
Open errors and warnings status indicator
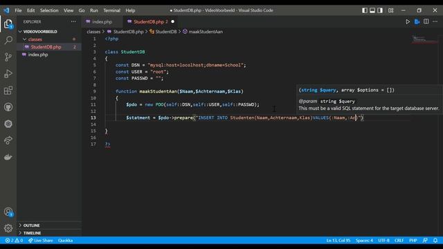(x=14, y=241)
